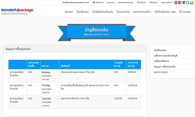Open Corporate Service link
The image size is (195, 117).
(x=125, y=3)
